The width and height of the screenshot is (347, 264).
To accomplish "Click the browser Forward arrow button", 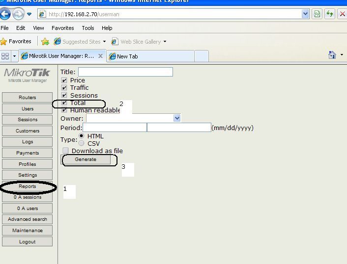I will point(18,14).
